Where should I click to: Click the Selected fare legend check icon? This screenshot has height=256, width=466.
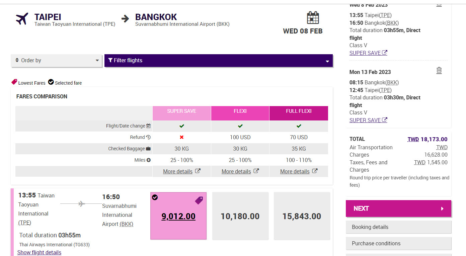click(51, 82)
